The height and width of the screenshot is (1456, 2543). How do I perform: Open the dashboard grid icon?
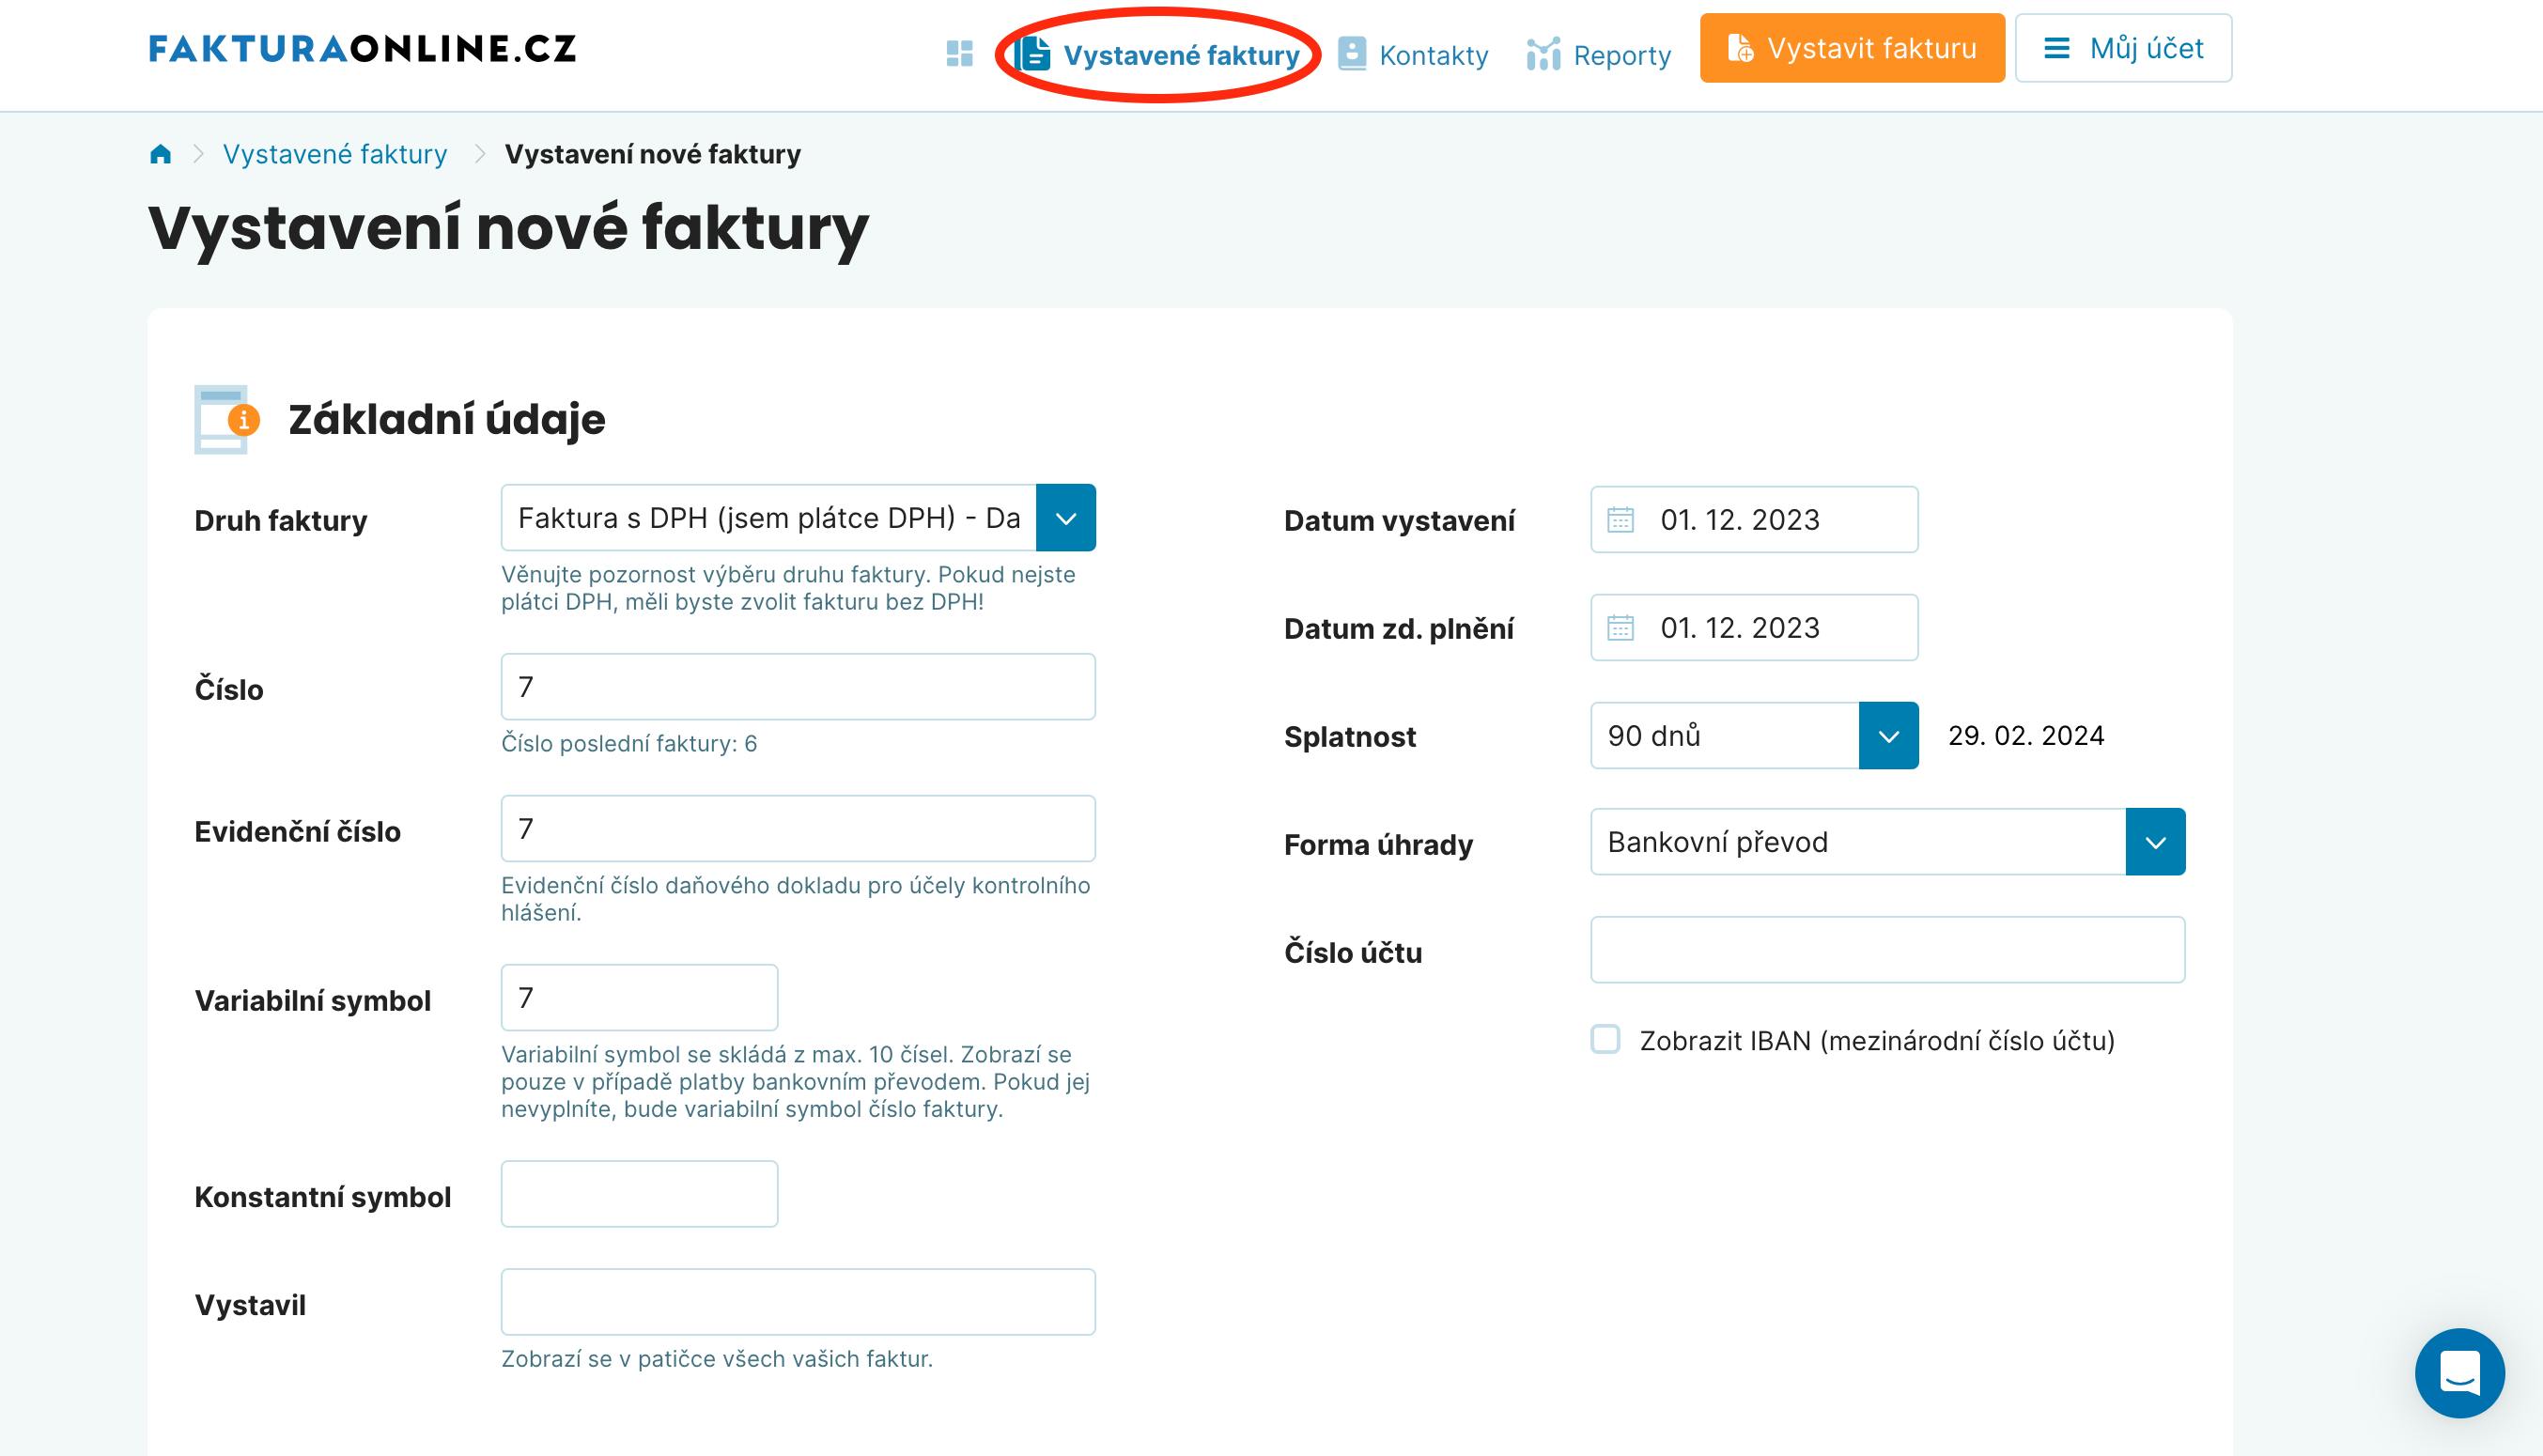coord(959,54)
